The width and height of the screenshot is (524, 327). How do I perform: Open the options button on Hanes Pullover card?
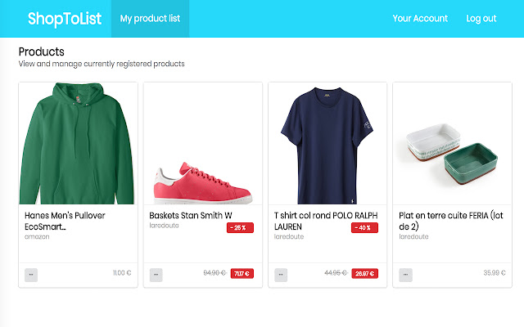[31, 275]
